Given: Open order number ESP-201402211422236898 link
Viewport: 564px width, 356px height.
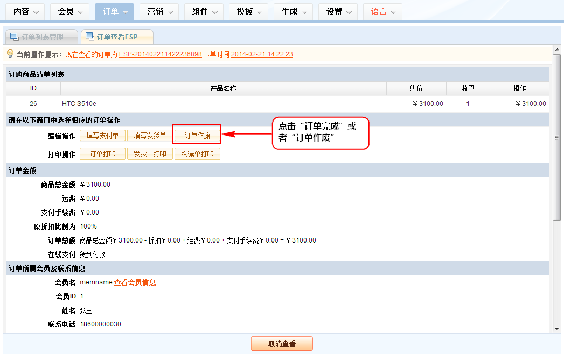Looking at the screenshot, I should tap(160, 54).
